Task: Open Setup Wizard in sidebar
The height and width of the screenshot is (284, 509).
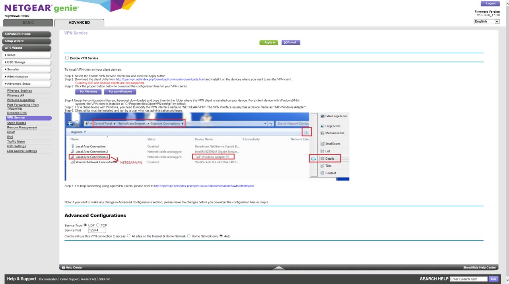Action: (27, 41)
